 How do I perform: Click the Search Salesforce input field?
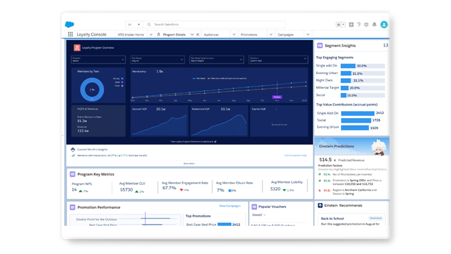coord(218,25)
